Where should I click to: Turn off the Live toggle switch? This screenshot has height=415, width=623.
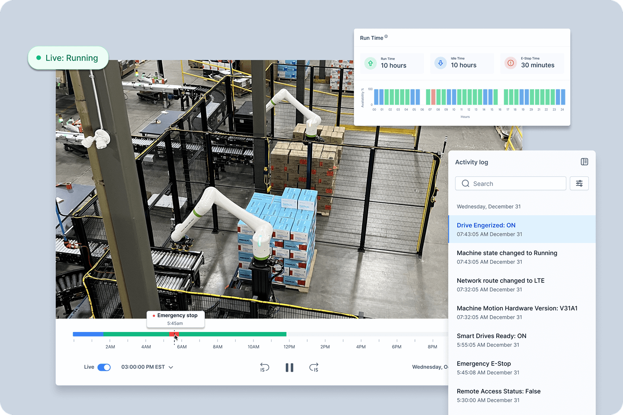(x=104, y=367)
